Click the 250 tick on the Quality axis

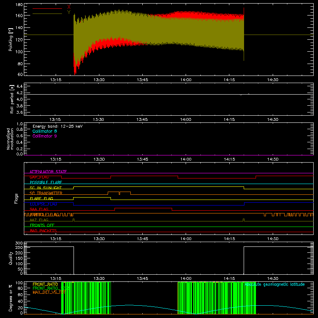(19, 247)
